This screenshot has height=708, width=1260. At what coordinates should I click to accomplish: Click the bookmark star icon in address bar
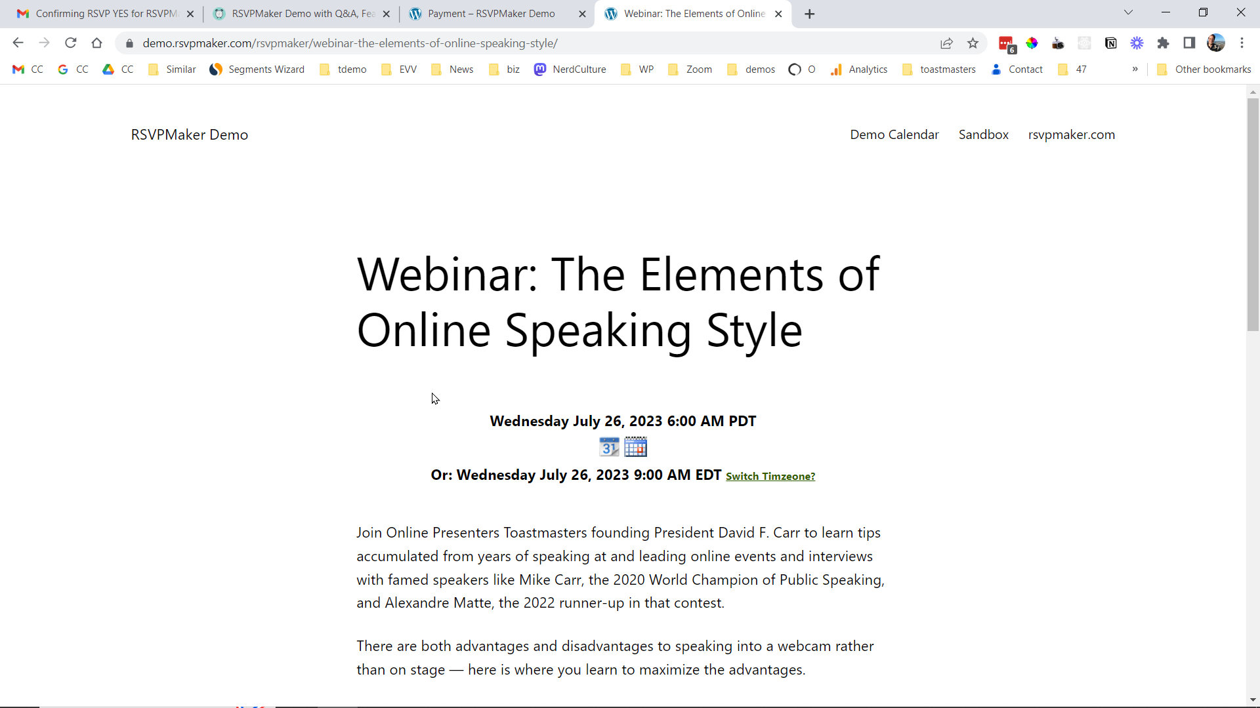click(973, 43)
